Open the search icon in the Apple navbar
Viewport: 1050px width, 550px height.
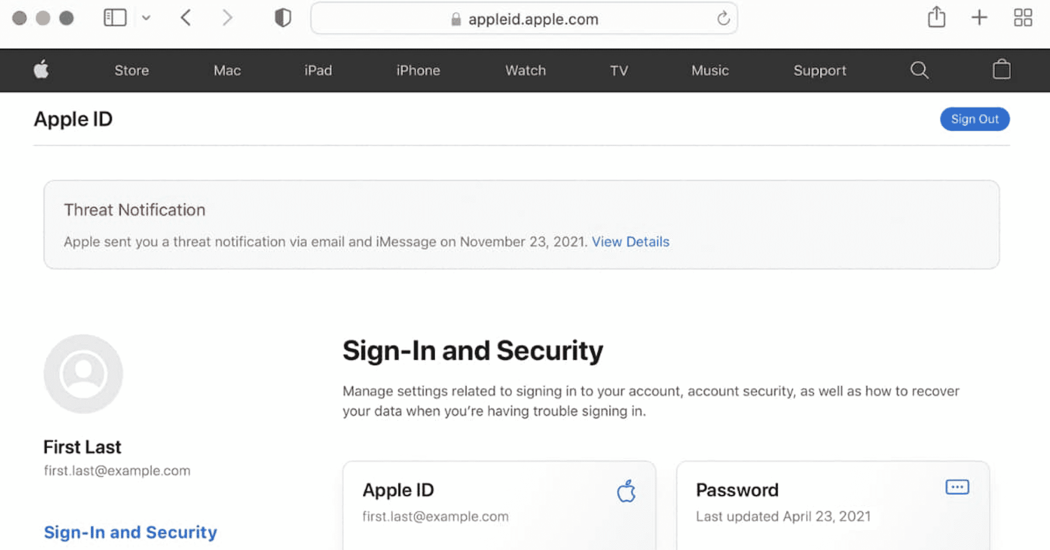pos(919,70)
